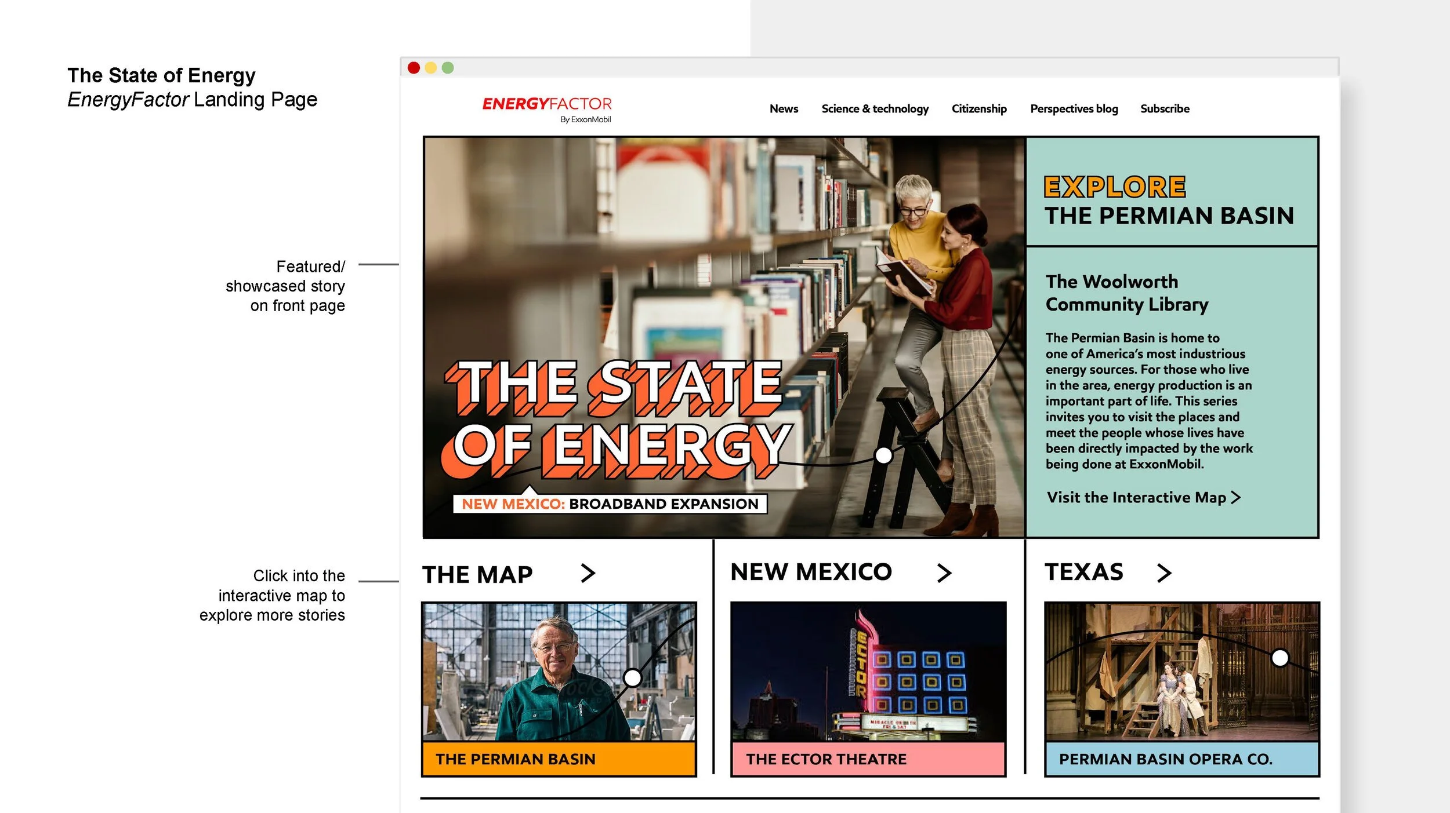Open The Permian Basin thumbnail photo

tap(559, 672)
